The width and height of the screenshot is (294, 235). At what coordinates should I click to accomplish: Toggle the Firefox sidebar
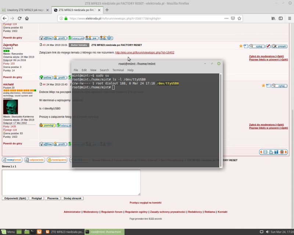281,18
